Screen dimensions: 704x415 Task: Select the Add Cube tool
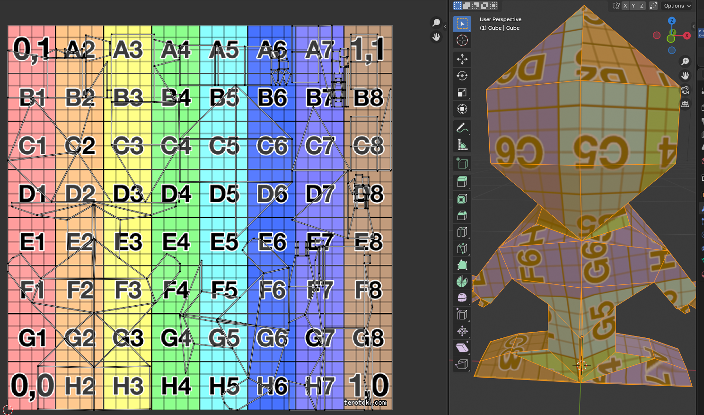462,164
